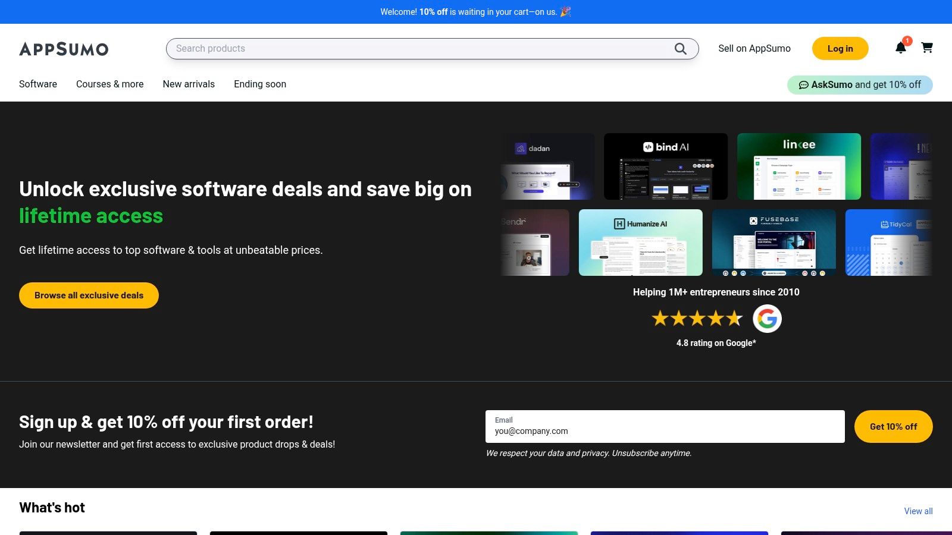Screen dimensions: 952x535
Task: Click the AppSumo logo
Action: 64,49
